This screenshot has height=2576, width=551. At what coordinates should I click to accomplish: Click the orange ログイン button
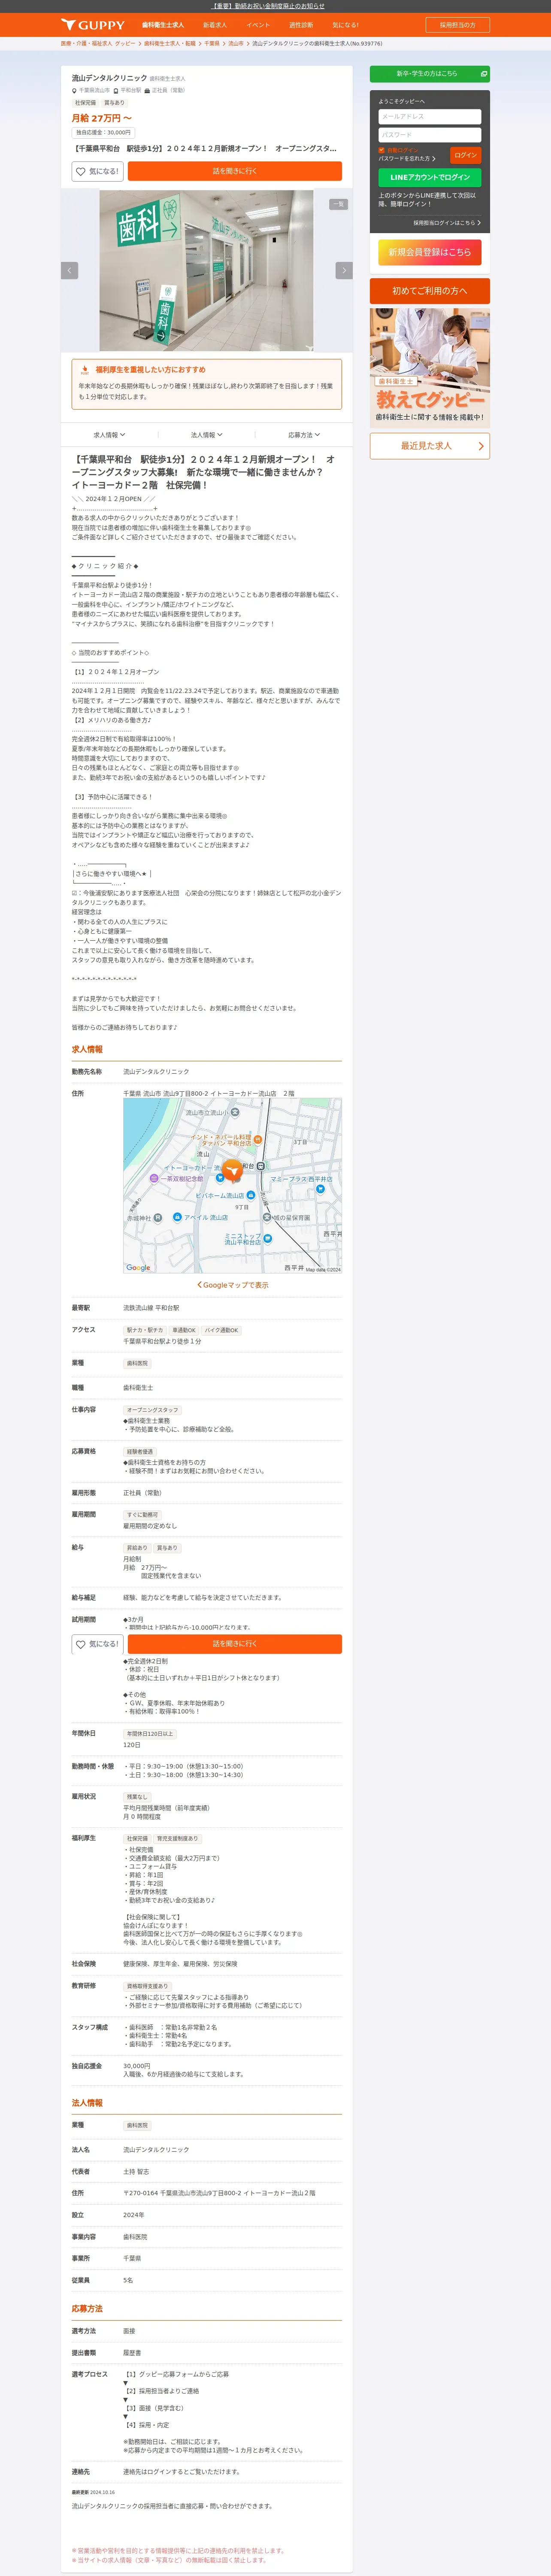click(x=466, y=155)
